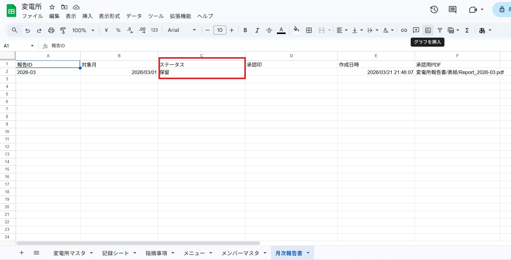Open the borders tool

309,30
